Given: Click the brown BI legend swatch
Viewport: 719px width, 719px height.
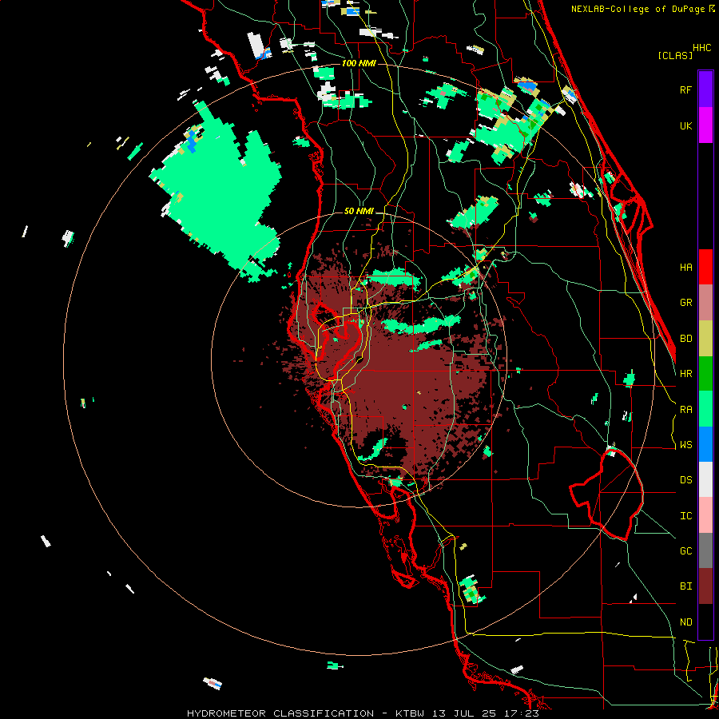Looking at the screenshot, I should point(705,586).
